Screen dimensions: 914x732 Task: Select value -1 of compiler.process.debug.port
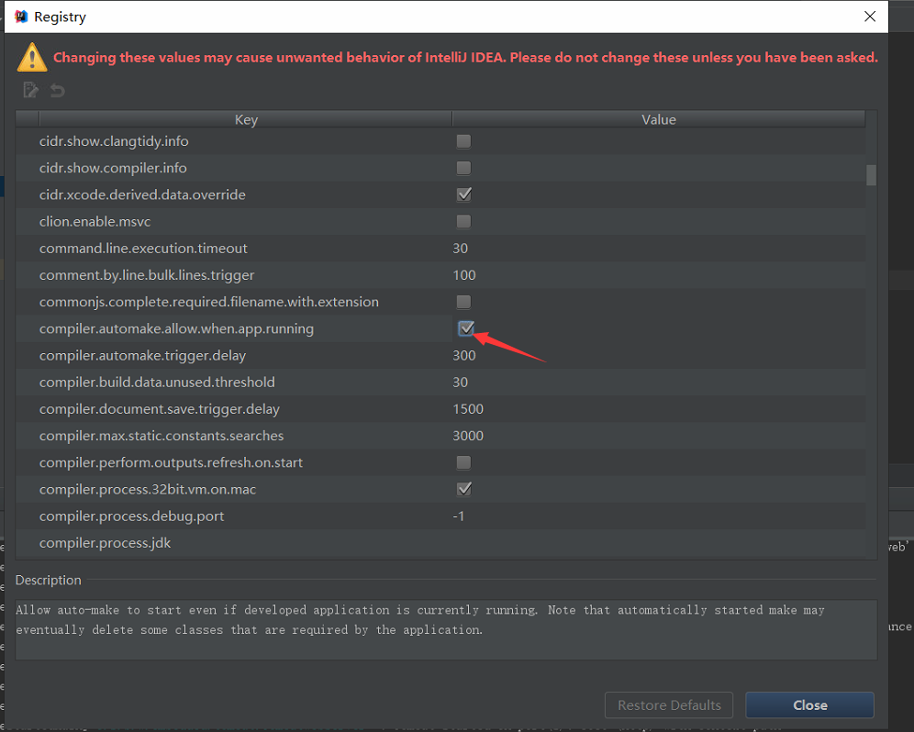coord(459,516)
